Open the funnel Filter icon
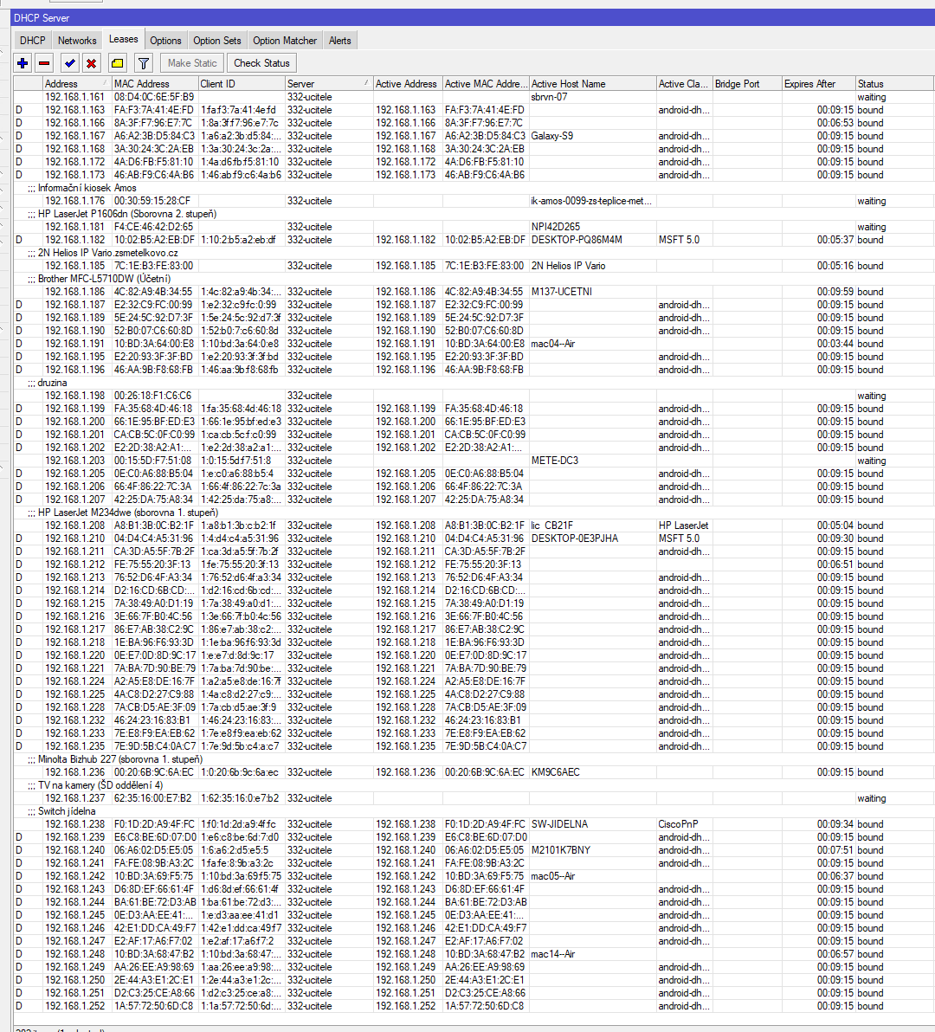Viewport: 935px width, 1032px height. coord(144,63)
